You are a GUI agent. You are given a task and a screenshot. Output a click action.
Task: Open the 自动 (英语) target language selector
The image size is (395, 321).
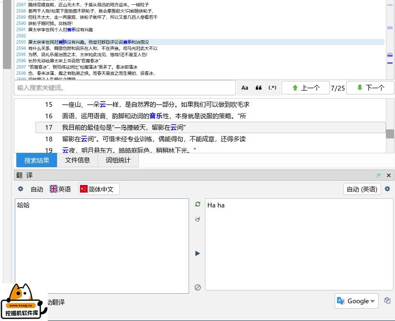[361, 189]
